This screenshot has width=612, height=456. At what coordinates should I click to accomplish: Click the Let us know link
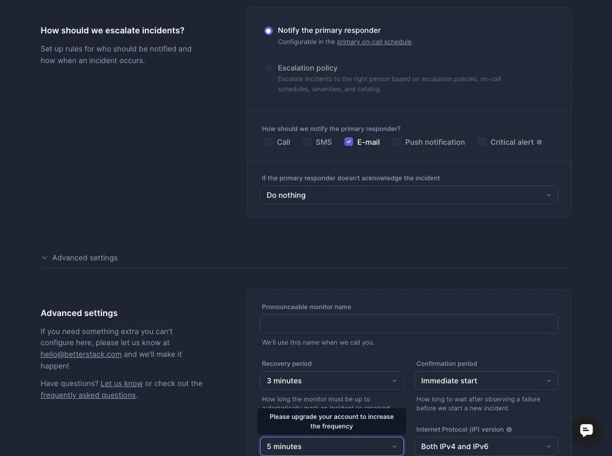[122, 383]
